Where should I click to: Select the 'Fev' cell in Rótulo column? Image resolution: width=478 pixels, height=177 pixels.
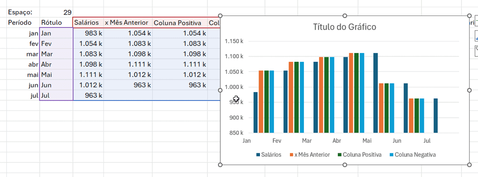pyautogui.click(x=57, y=43)
